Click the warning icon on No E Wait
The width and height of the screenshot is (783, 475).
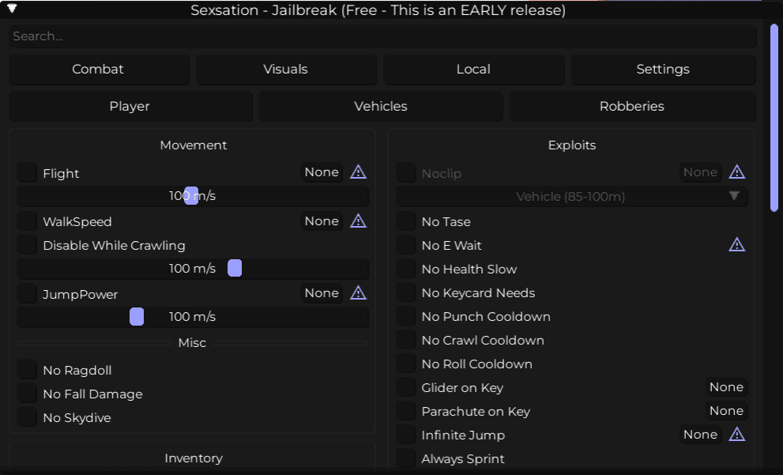(x=736, y=245)
